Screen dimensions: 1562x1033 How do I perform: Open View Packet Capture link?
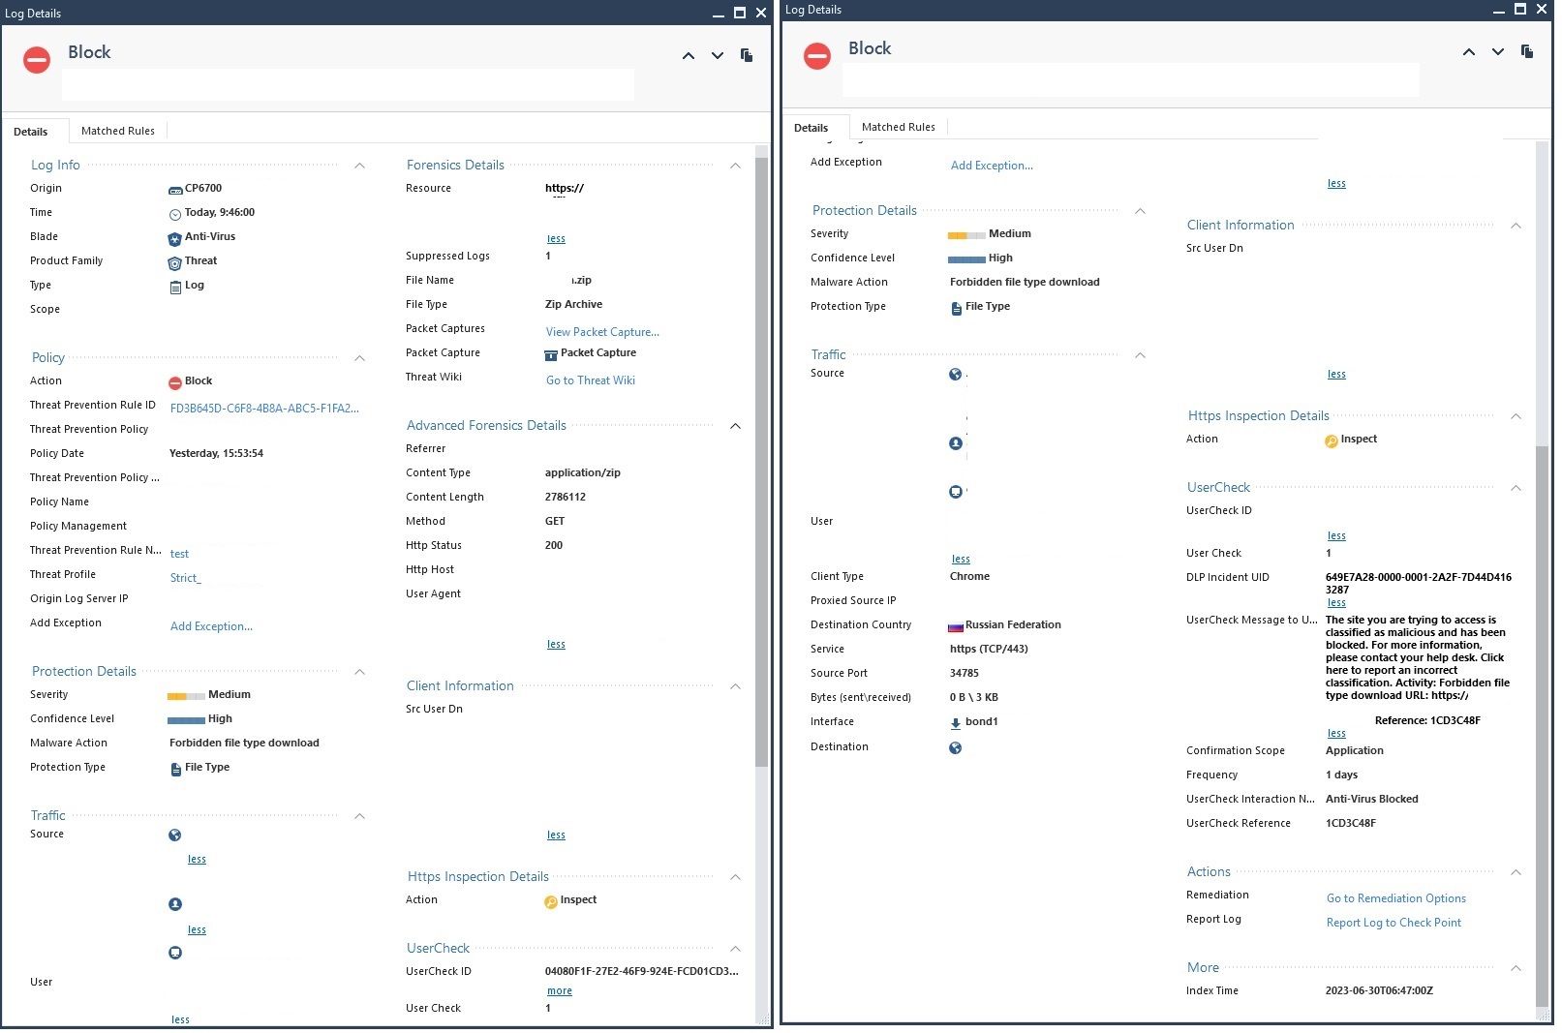pos(602,332)
